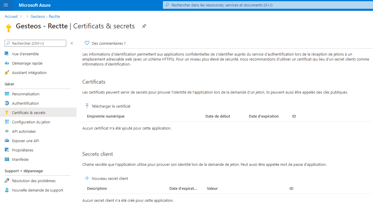Collapse the sidebar with double chevron
The width and height of the screenshot is (373, 212).
(x=72, y=43)
